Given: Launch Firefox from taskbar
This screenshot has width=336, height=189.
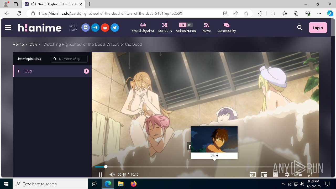Looking at the screenshot, I should coord(134,184).
